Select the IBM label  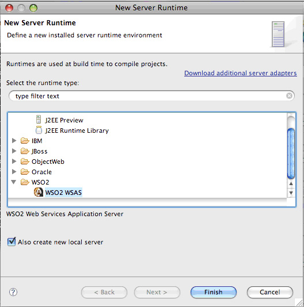click(37, 141)
